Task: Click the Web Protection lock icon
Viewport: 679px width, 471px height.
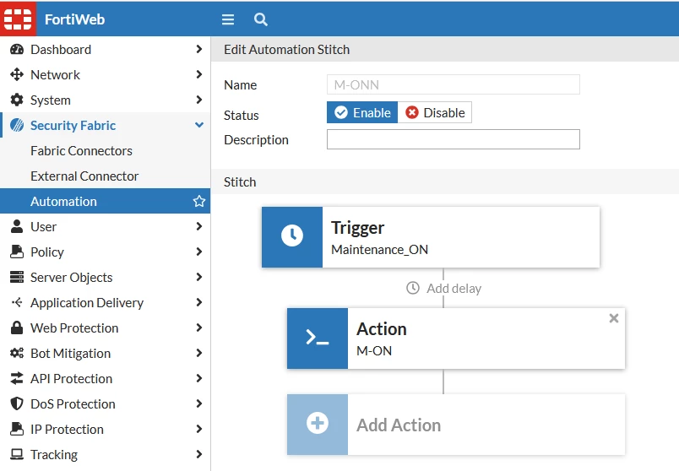Action: (17, 328)
